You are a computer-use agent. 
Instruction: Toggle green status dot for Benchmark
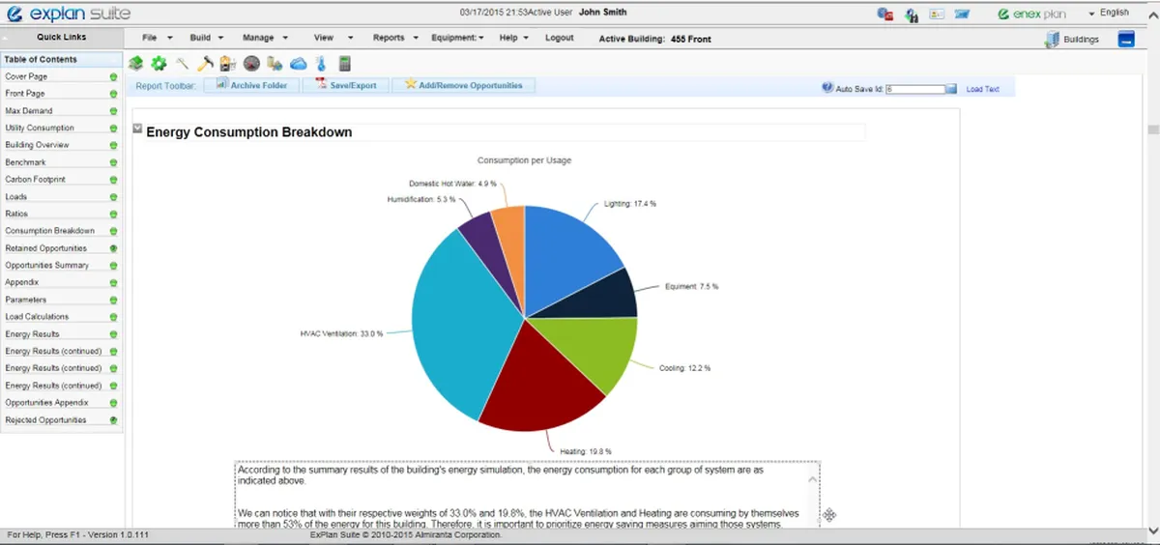[x=113, y=162]
